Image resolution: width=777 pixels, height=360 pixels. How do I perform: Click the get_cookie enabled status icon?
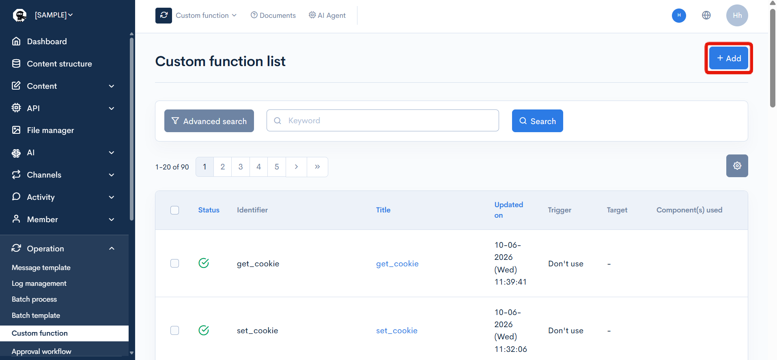[x=204, y=263]
